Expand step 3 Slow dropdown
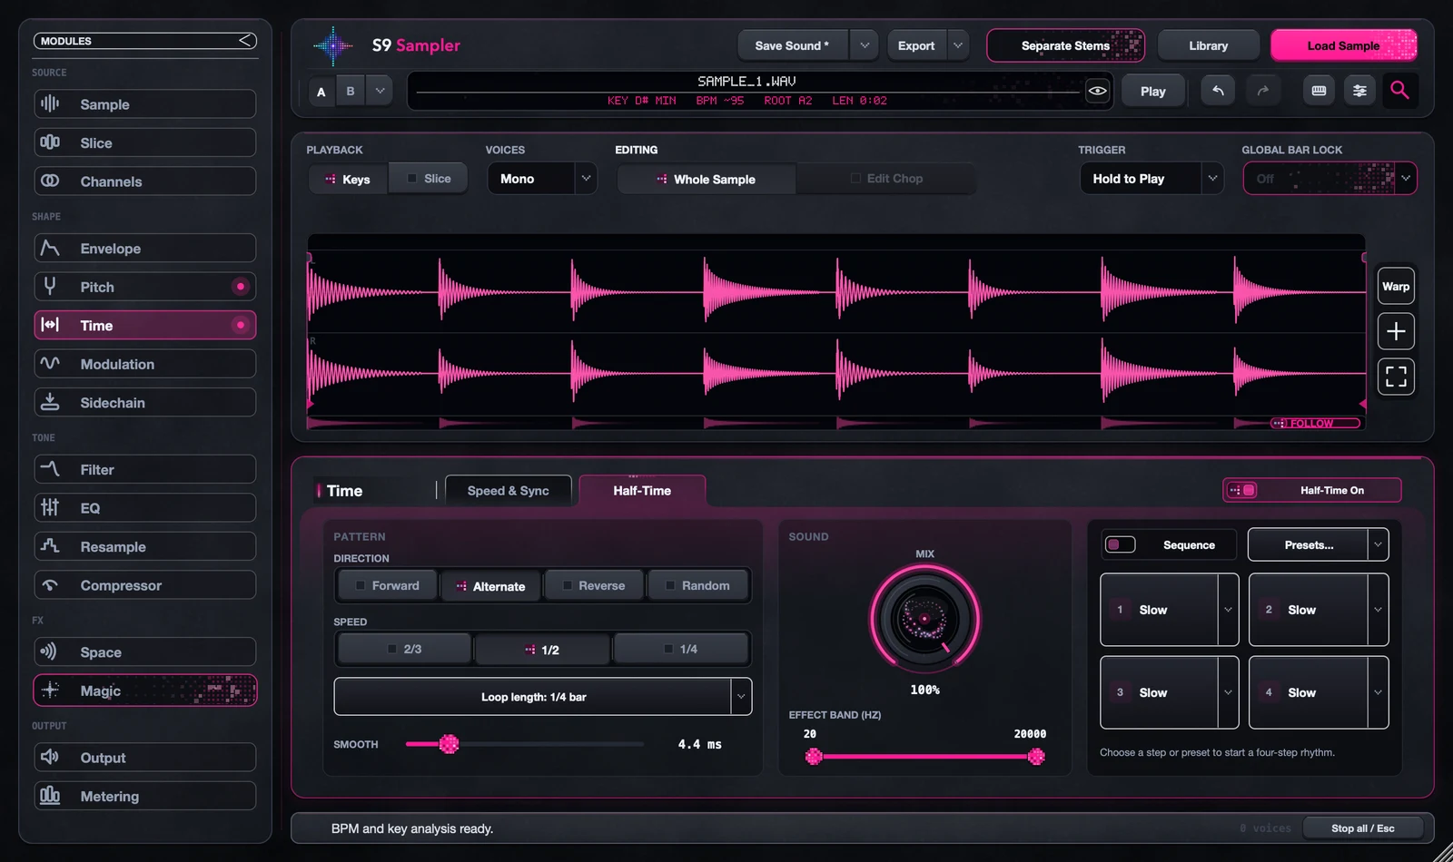Viewport: 1453px width, 862px height. pos(1228,692)
